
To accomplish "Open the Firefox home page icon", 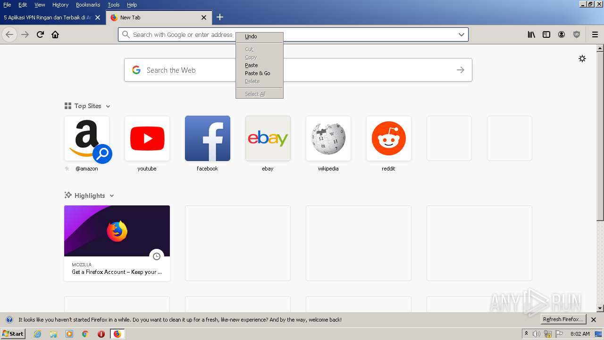I will (x=55, y=34).
